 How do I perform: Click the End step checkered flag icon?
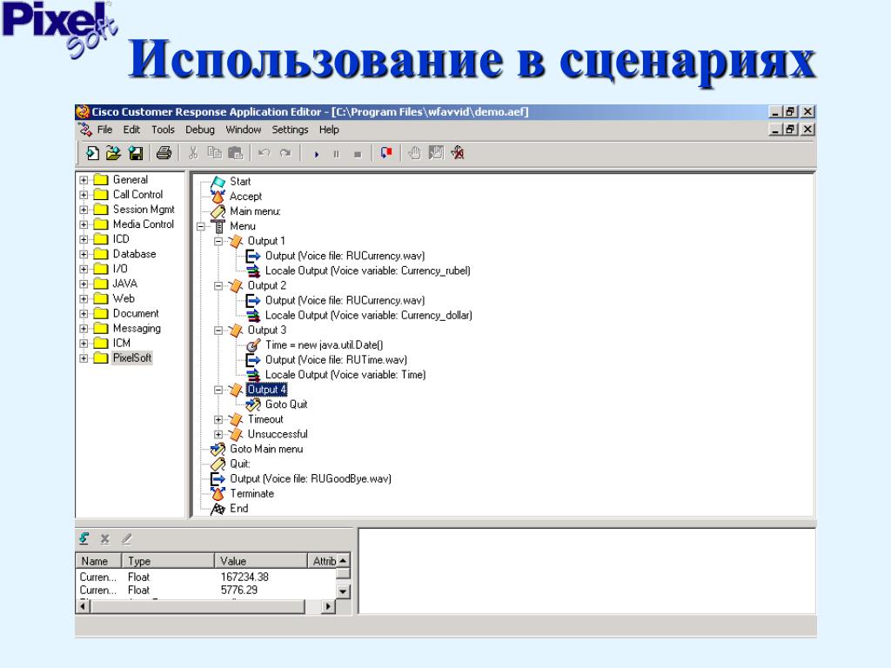point(218,509)
